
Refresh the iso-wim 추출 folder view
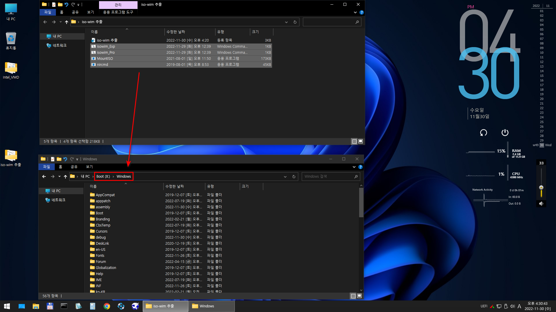coord(295,22)
